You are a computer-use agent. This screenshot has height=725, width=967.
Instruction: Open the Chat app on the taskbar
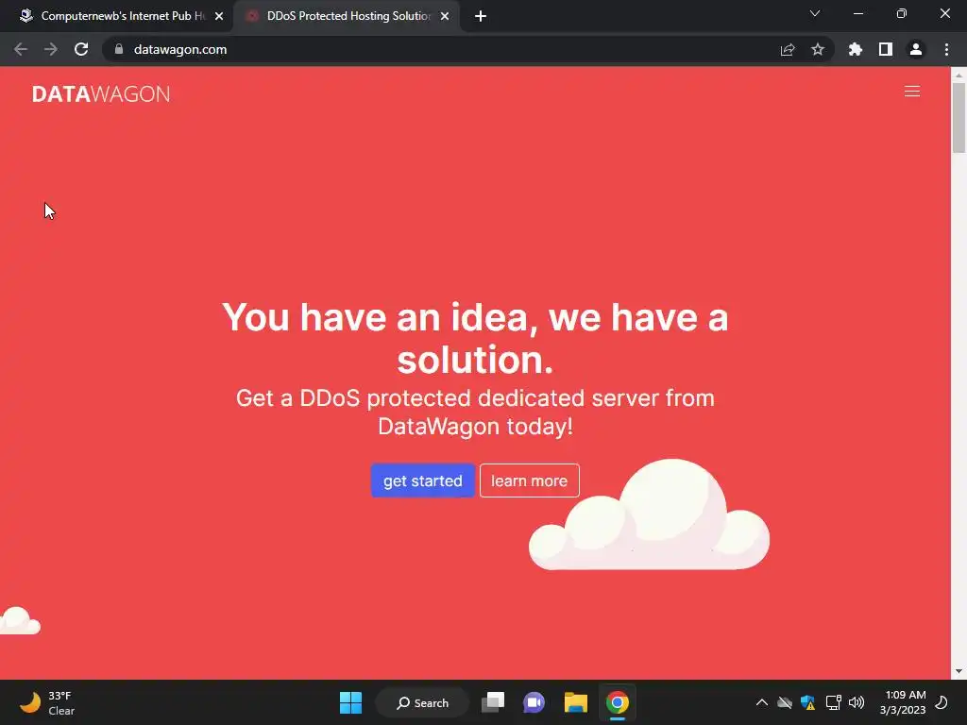[x=534, y=702]
